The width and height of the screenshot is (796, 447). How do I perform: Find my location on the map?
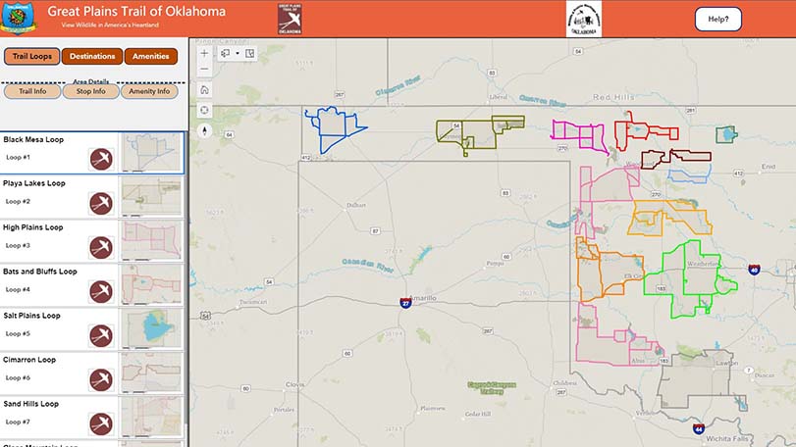pos(204,109)
